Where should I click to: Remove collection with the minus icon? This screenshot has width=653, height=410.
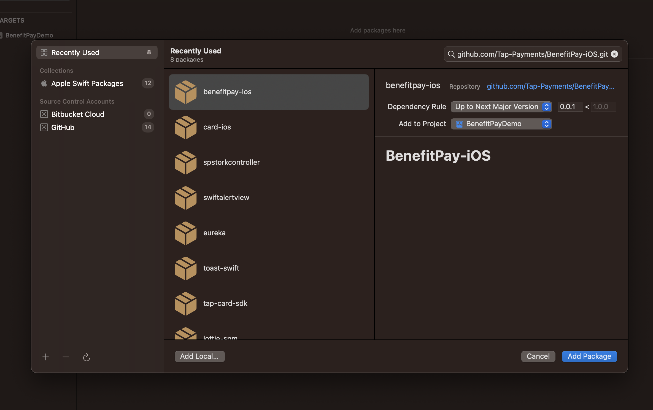66,357
